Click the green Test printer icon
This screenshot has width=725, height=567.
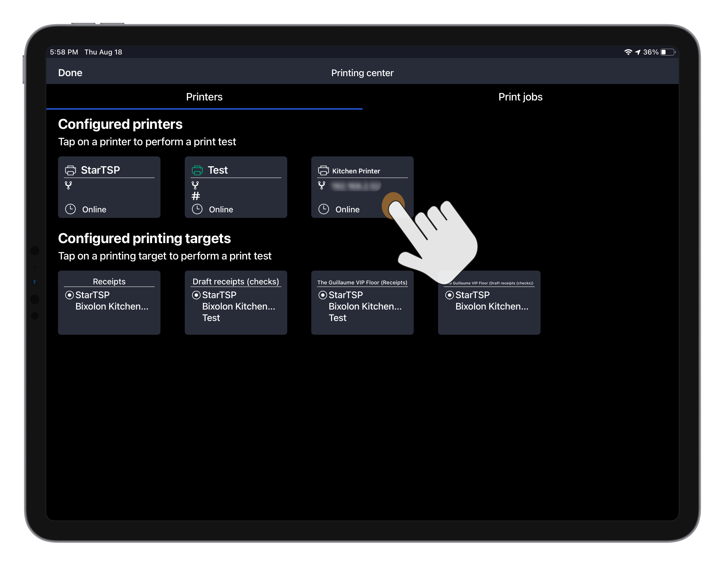197,170
